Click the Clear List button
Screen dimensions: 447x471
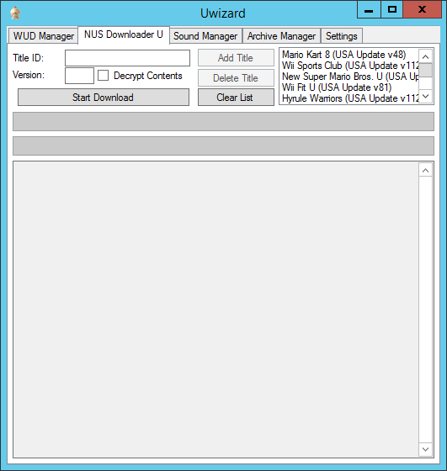(236, 98)
